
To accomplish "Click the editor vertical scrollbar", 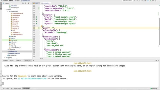I will [x=159, y=31].
